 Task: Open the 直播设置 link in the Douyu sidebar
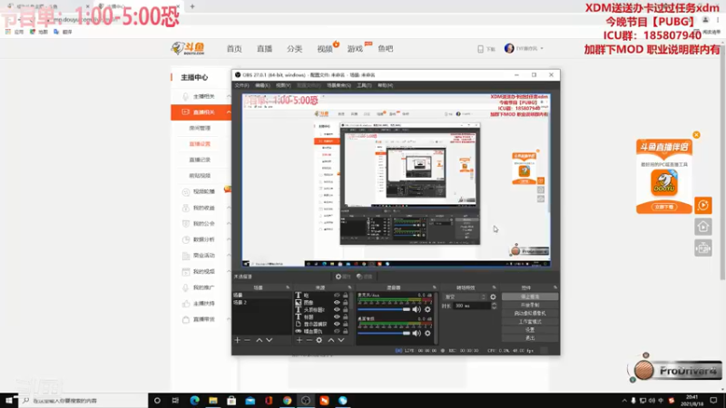pos(200,144)
